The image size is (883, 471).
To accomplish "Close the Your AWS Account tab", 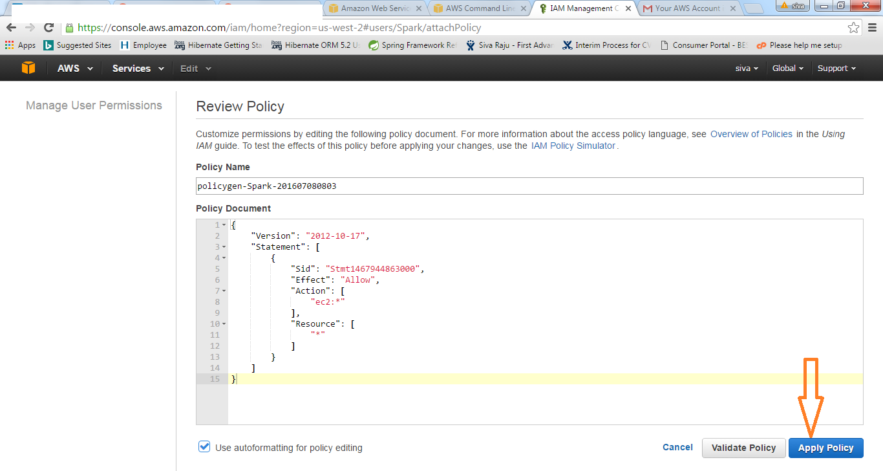I will pyautogui.click(x=733, y=8).
